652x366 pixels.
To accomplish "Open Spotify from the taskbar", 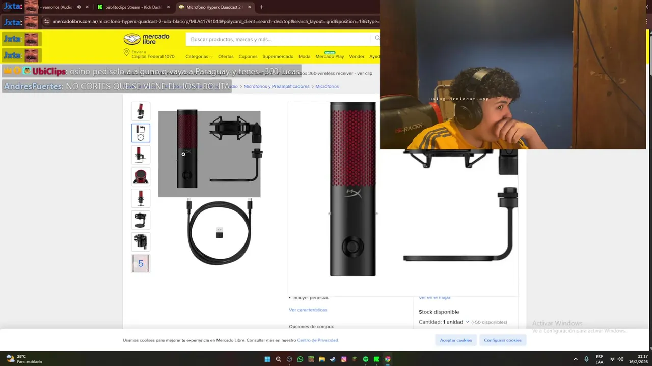I will coord(366,359).
